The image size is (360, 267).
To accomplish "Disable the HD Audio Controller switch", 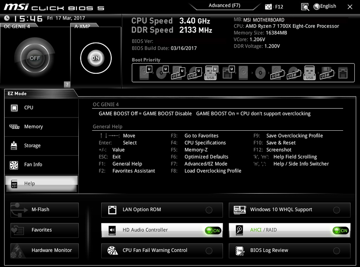I will pyautogui.click(x=213, y=230).
